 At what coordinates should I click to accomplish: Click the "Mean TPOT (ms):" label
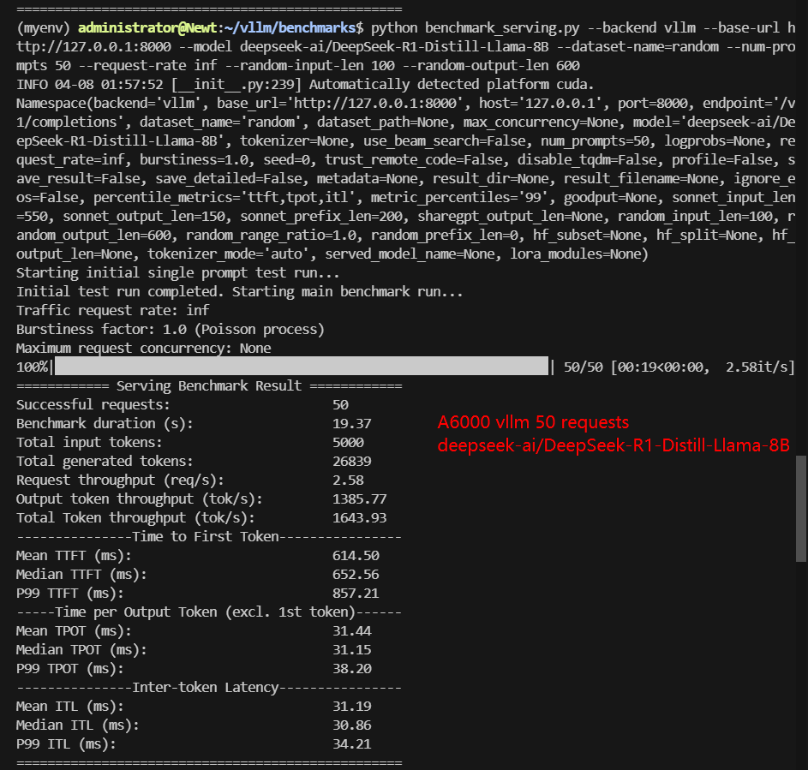coord(74,631)
